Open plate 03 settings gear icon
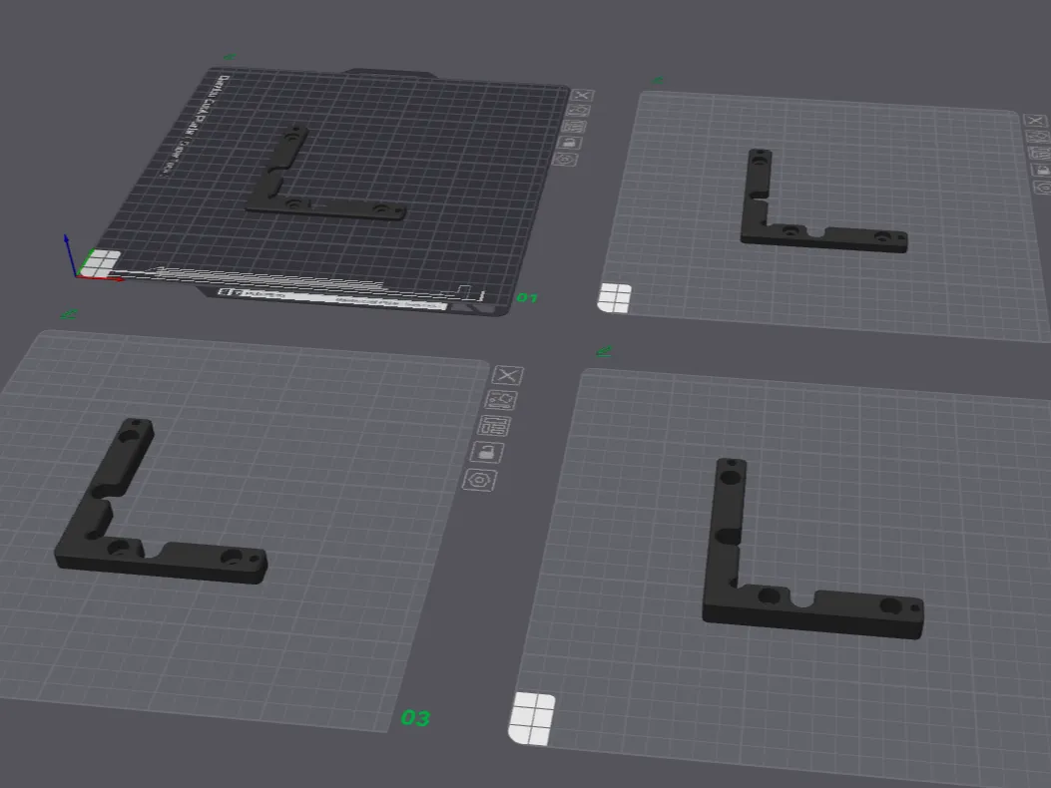Image resolution: width=1051 pixels, height=788 pixels. [x=480, y=480]
